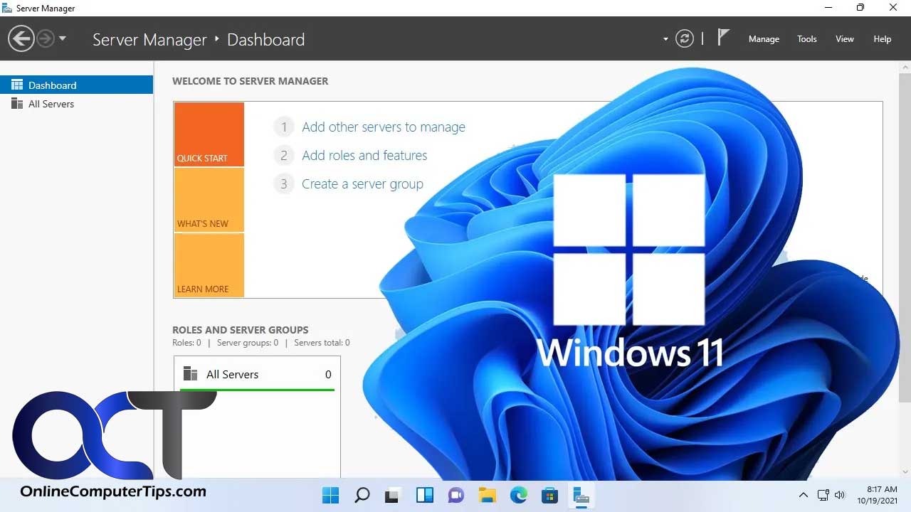Select All Servers in left sidebar

51,104
